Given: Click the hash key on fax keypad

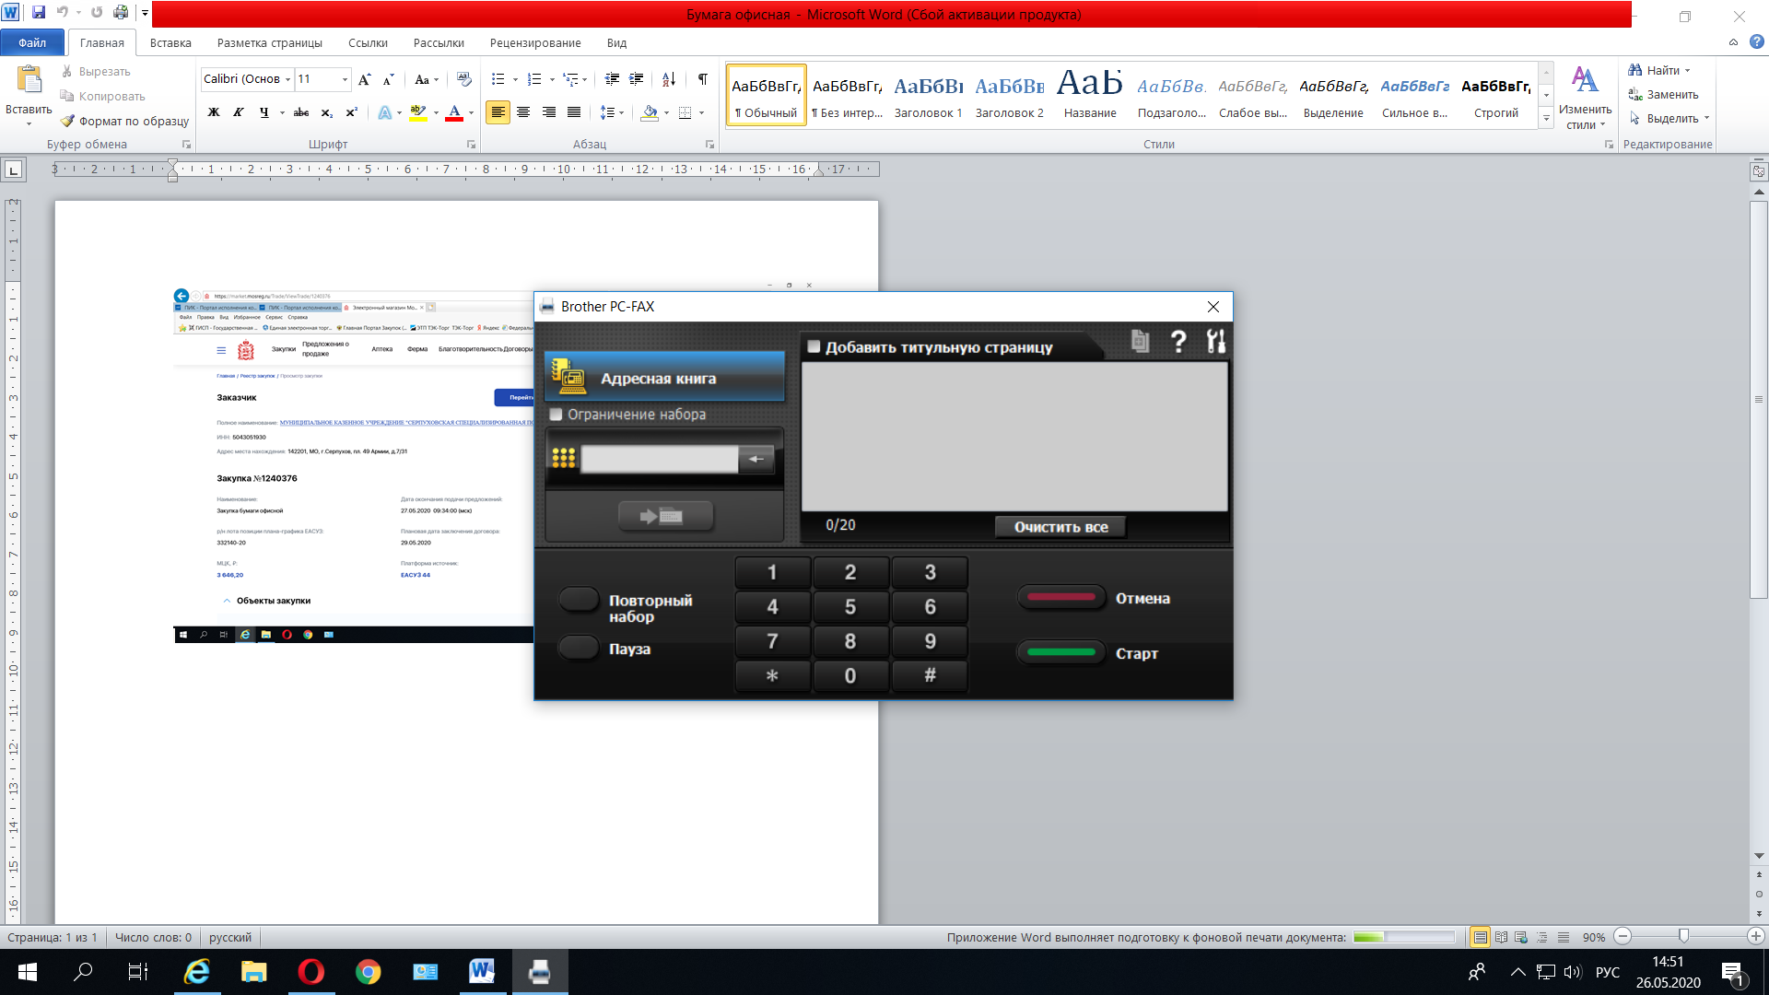Looking at the screenshot, I should point(930,675).
